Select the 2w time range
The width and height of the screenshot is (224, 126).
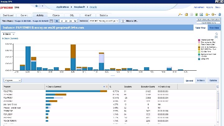[71, 21]
